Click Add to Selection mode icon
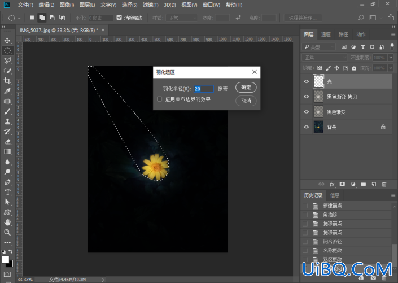 (x=42, y=18)
